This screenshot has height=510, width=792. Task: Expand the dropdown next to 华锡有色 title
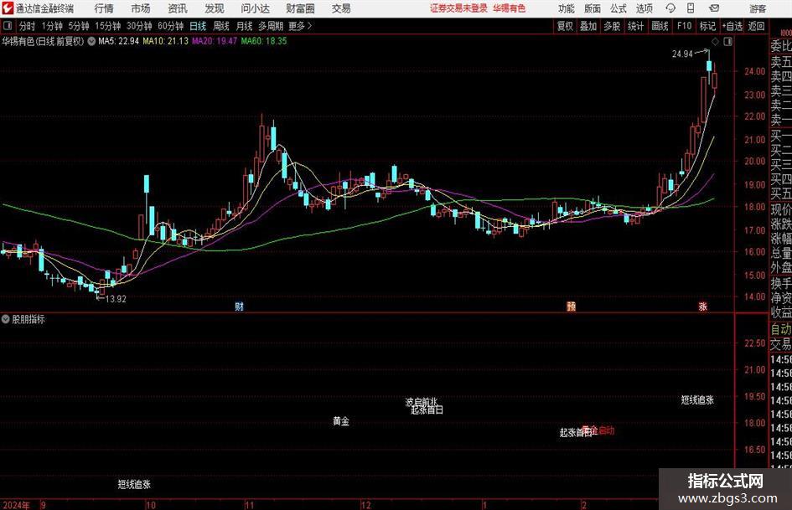tap(91, 41)
